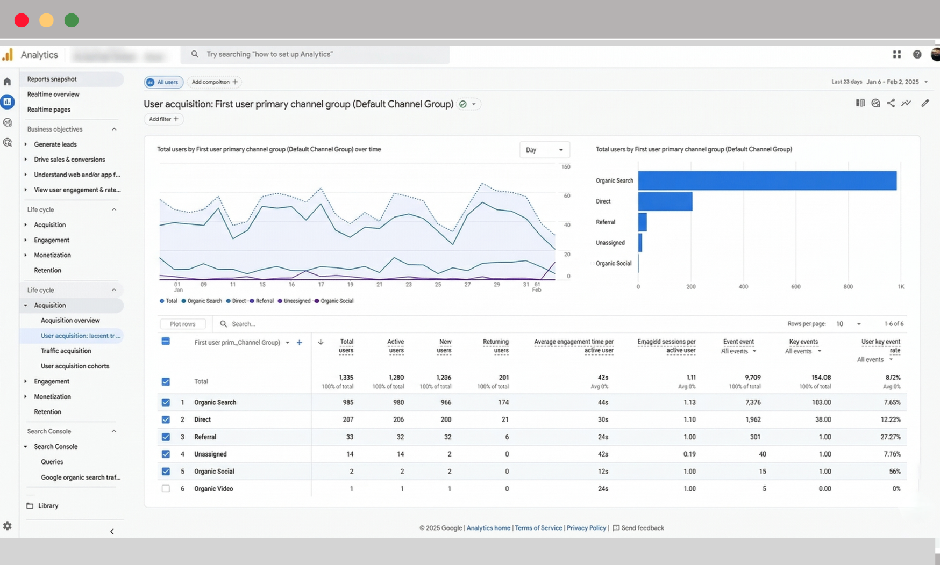Open the Day granularity dropdown
Viewport: 940px width, 565px height.
(x=544, y=150)
